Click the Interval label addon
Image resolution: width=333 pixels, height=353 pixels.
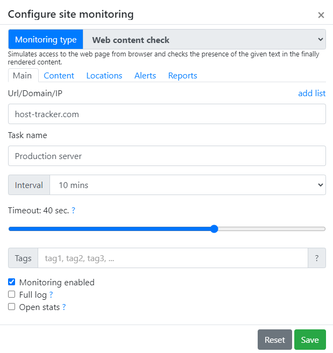coord(29,185)
